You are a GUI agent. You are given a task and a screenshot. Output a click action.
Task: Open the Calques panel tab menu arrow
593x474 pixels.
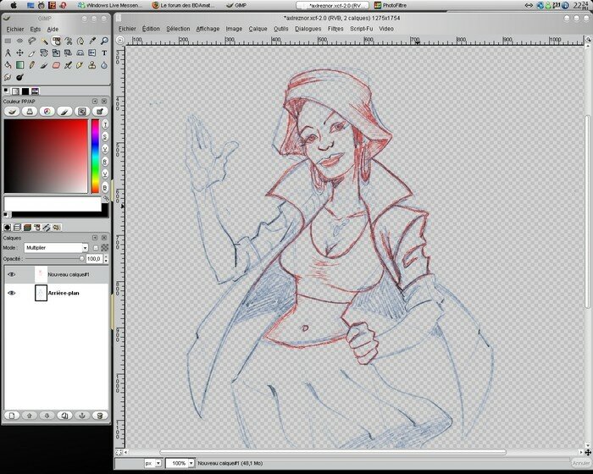[x=95, y=238]
